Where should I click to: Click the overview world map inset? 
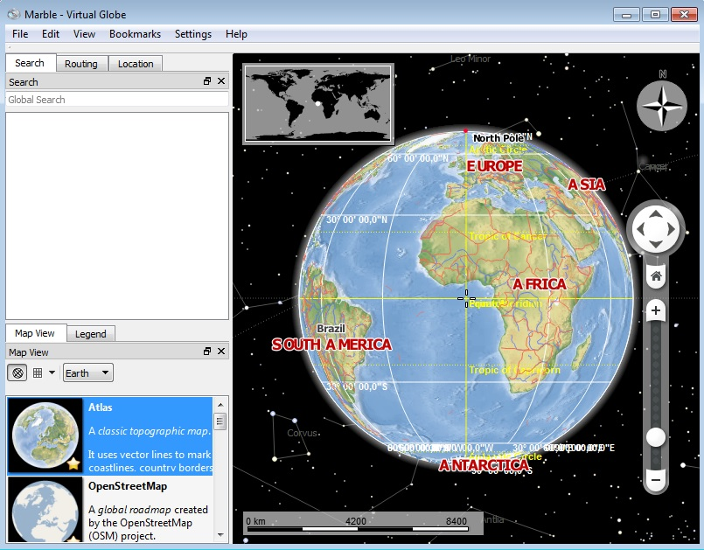318,104
